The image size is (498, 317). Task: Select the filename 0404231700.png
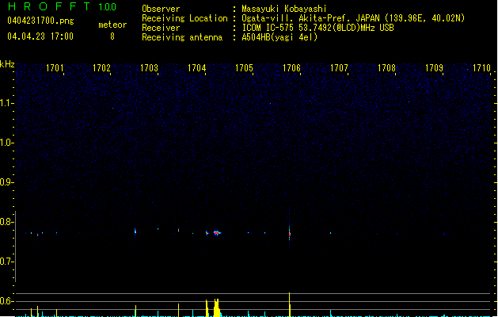click(40, 21)
